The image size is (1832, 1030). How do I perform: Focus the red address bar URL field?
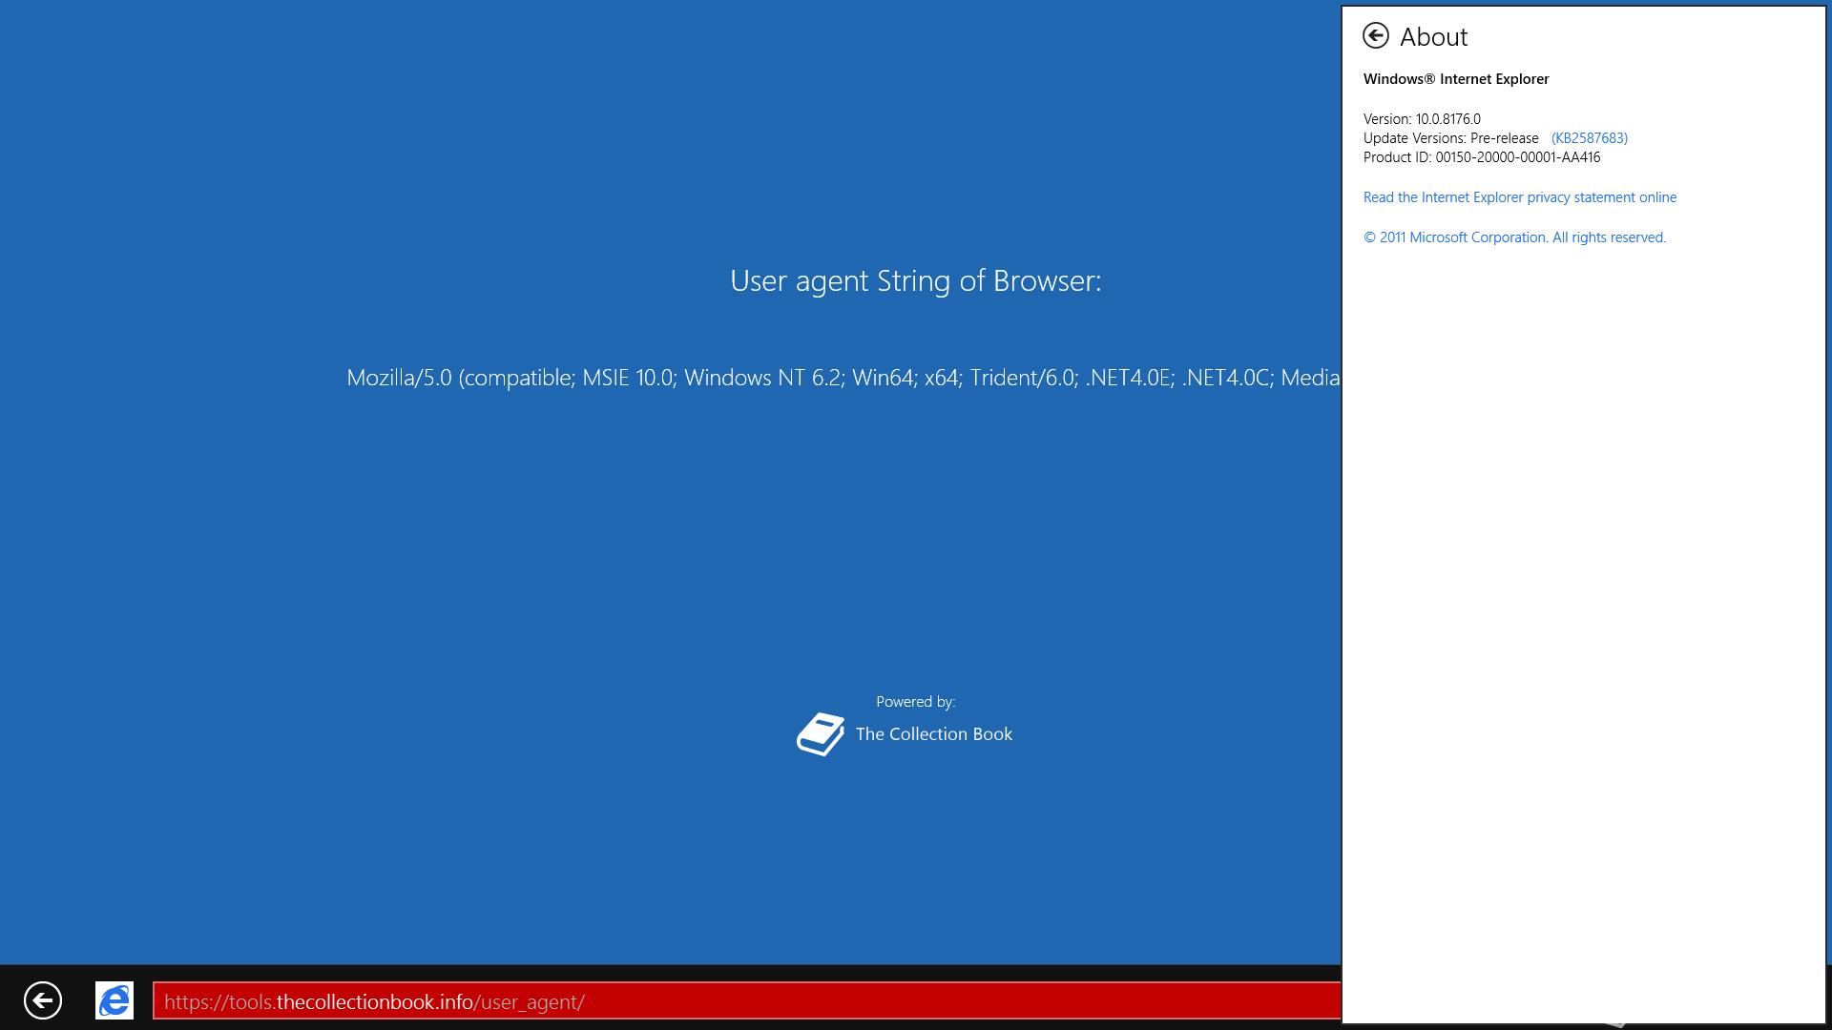point(747,1001)
